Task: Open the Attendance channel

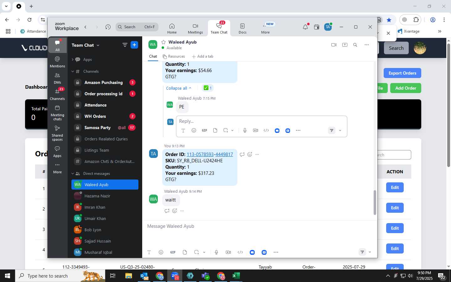Action: coord(105,105)
